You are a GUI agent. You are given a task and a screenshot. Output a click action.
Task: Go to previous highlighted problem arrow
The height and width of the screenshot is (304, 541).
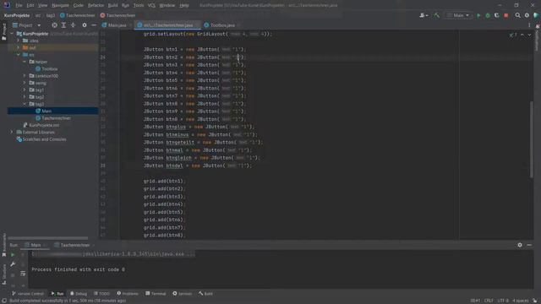[522, 35]
